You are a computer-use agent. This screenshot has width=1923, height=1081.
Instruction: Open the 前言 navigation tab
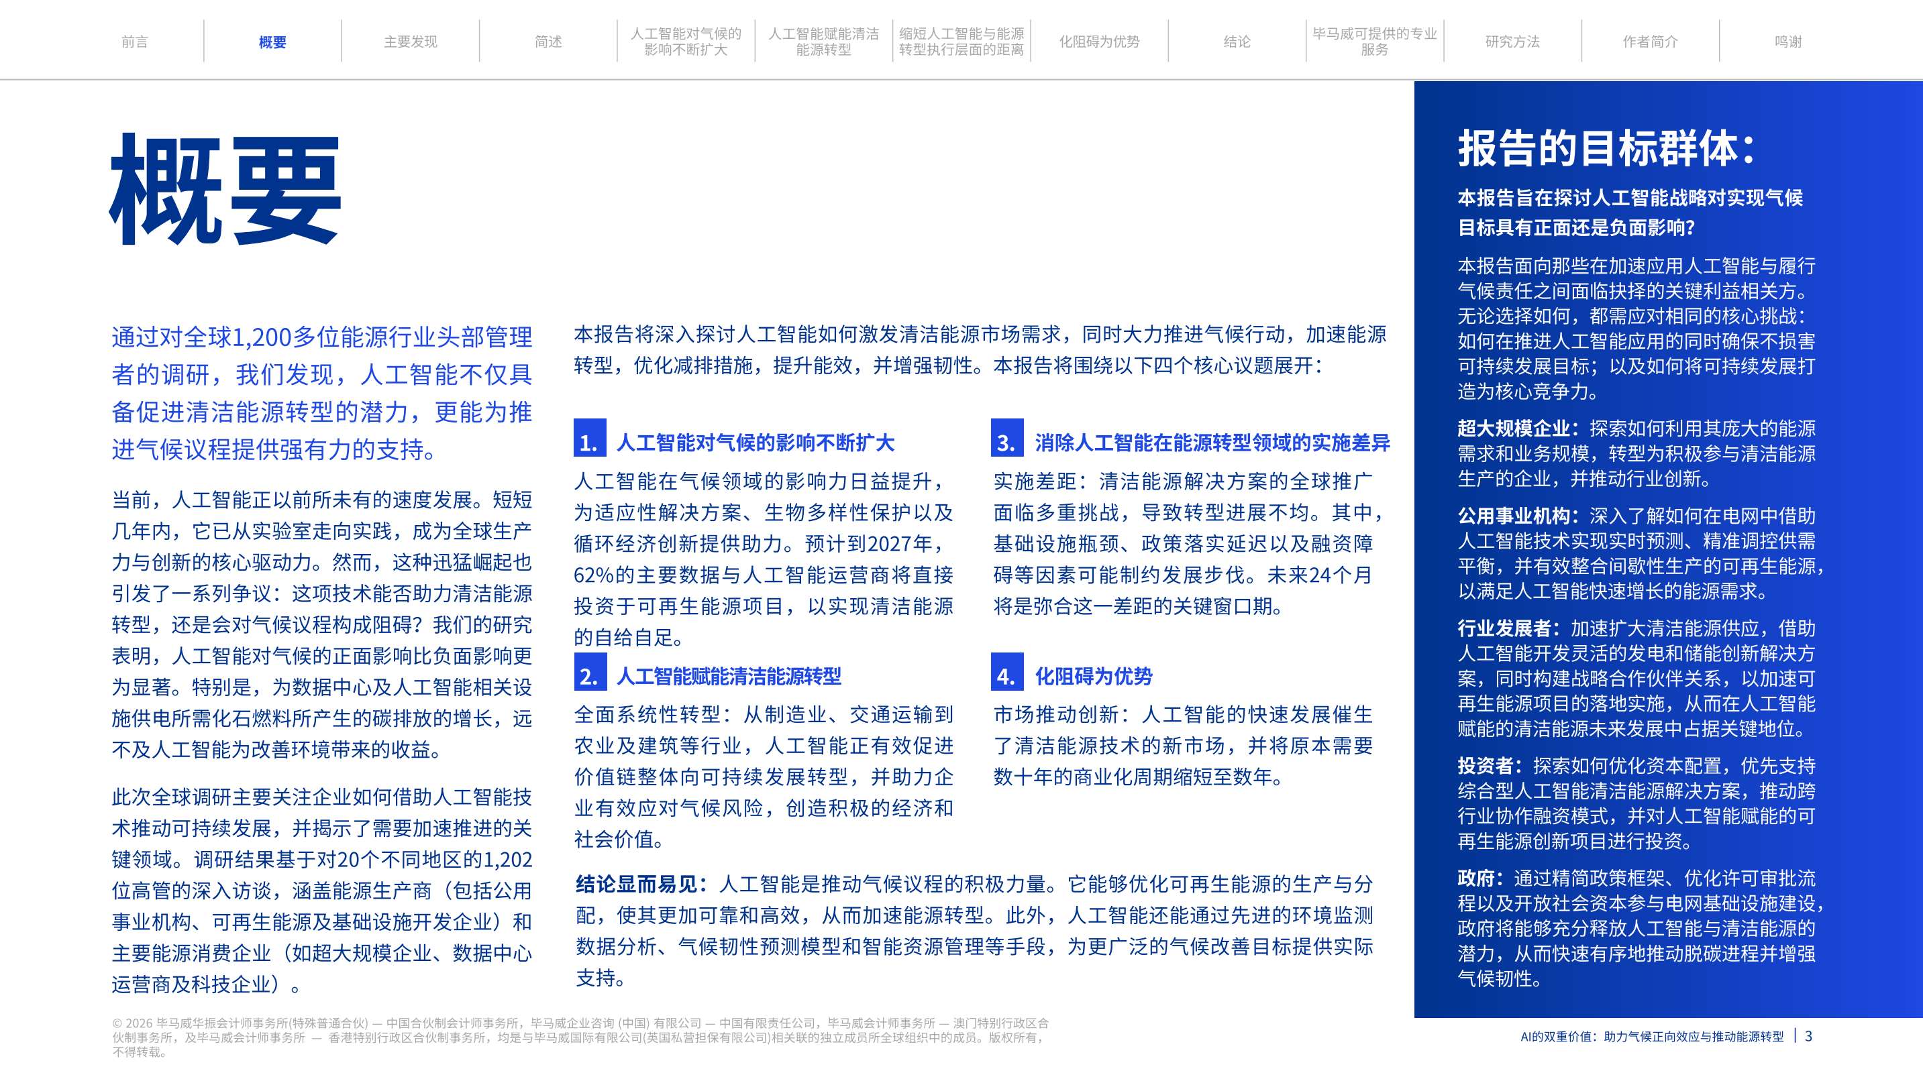tap(134, 42)
